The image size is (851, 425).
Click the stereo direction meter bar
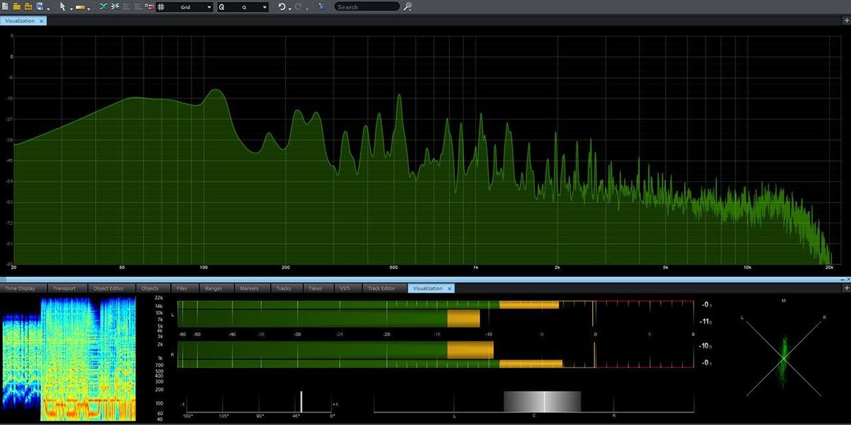tap(543, 402)
